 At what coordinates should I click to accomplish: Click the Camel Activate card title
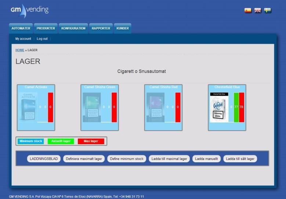[36, 87]
